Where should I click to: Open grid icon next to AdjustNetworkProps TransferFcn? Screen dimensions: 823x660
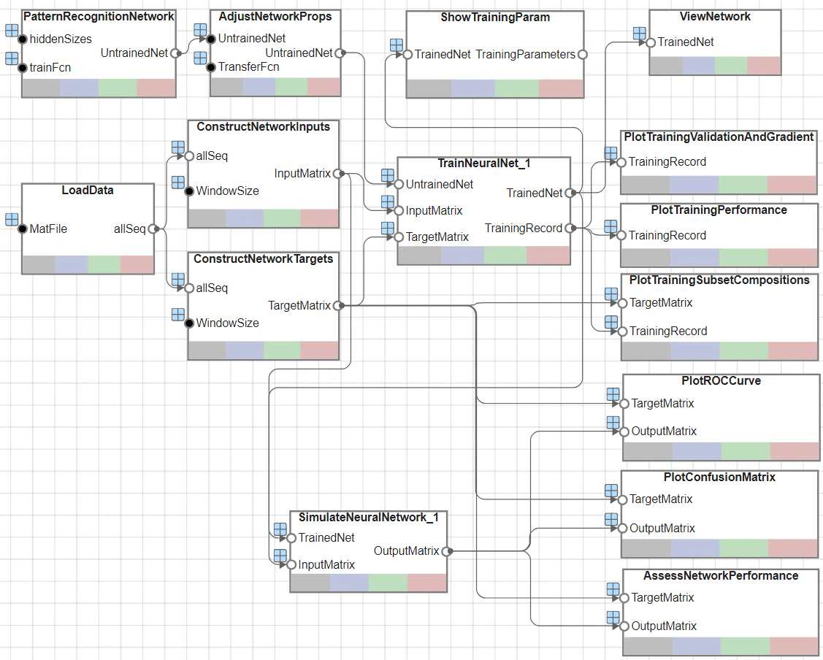pyautogui.click(x=200, y=58)
